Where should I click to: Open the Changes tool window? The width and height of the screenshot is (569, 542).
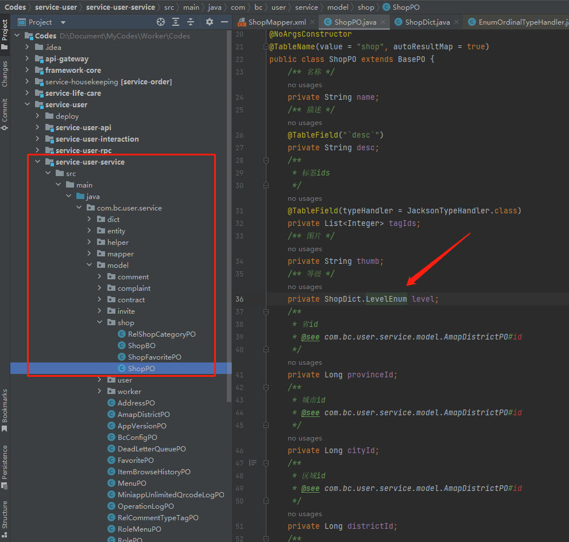(x=5, y=73)
